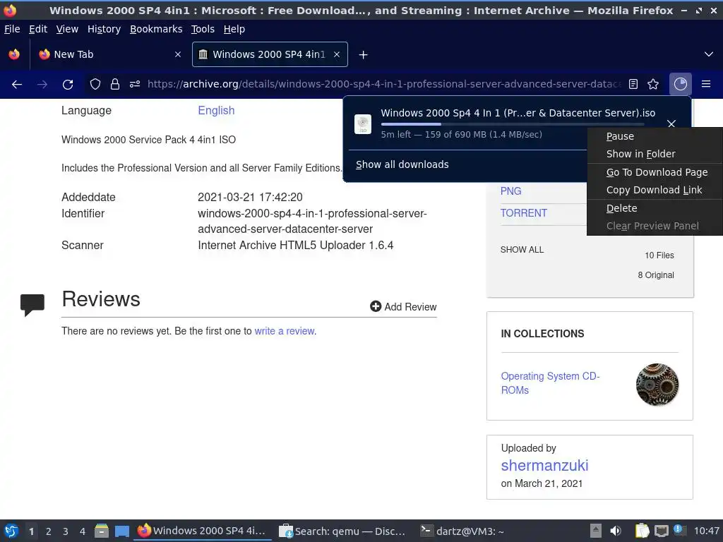
Task: Choose Pause from the context menu
Action: pyautogui.click(x=655, y=136)
